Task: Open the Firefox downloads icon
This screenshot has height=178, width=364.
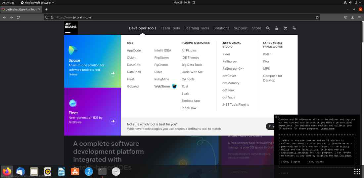Action: [352, 18]
